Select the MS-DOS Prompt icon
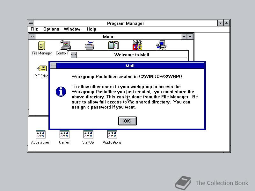 pyautogui.click(x=137, y=45)
